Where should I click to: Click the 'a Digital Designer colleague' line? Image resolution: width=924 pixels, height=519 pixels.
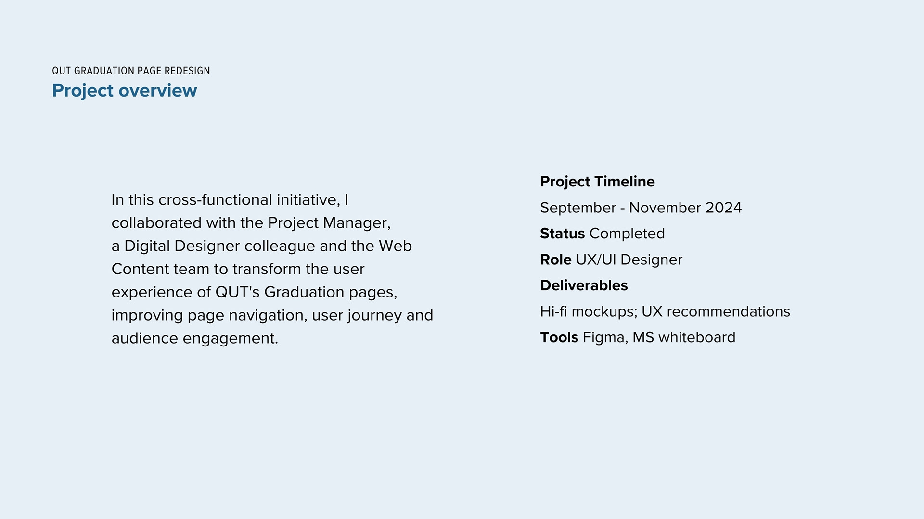262,246
